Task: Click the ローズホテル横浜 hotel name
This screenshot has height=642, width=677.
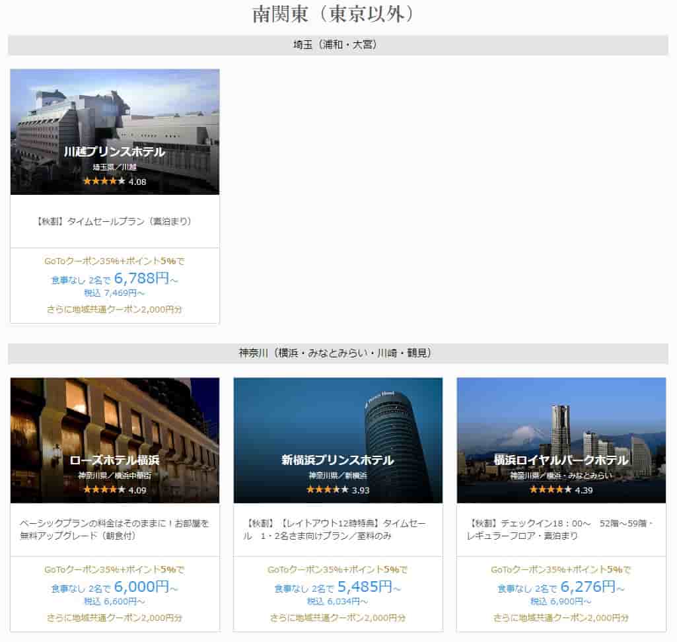Action: (x=114, y=460)
